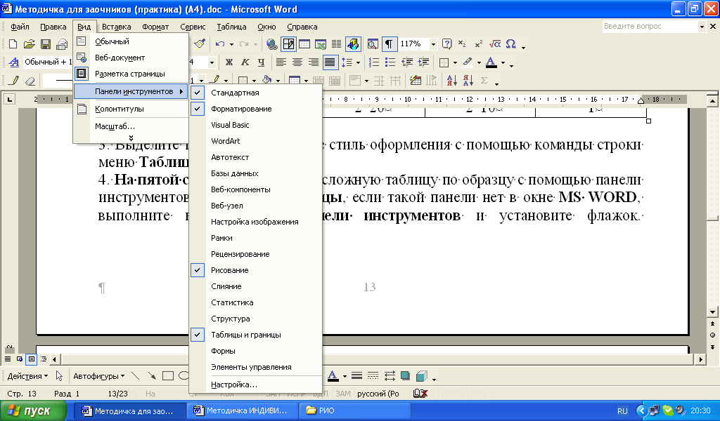The height and width of the screenshot is (421, 720).
Task: Click Настройка... at the submenu bottom
Action: (234, 385)
